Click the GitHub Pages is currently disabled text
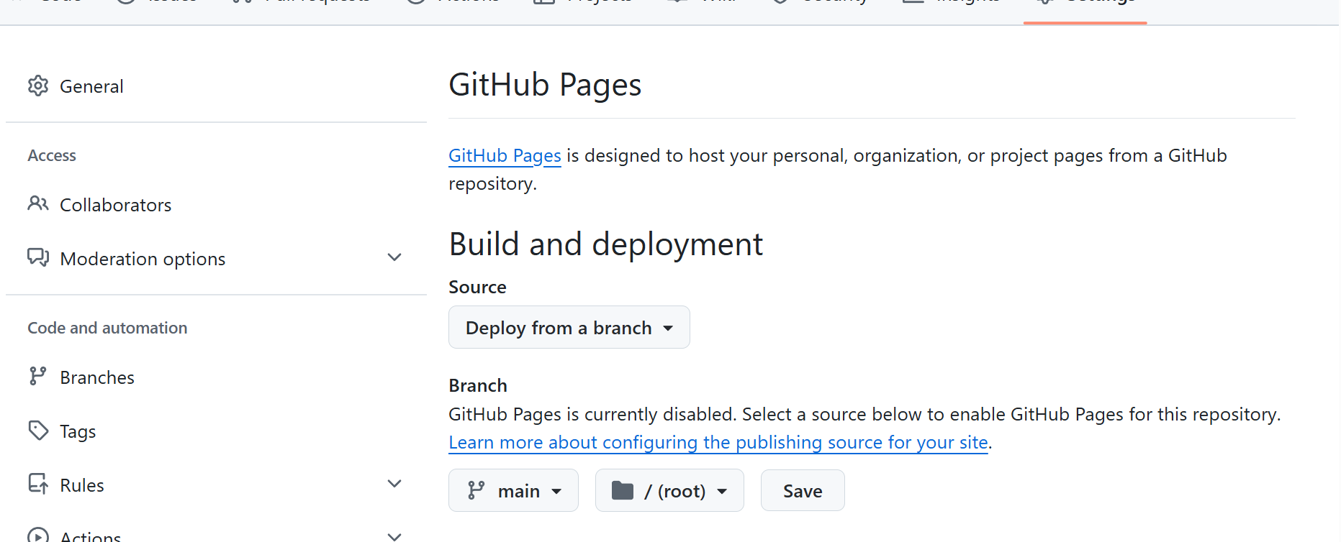Screen dimensions: 1341x542 864,414
